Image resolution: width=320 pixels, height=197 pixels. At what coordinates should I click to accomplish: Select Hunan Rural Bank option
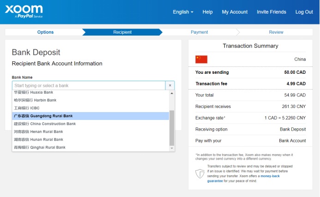91,139
